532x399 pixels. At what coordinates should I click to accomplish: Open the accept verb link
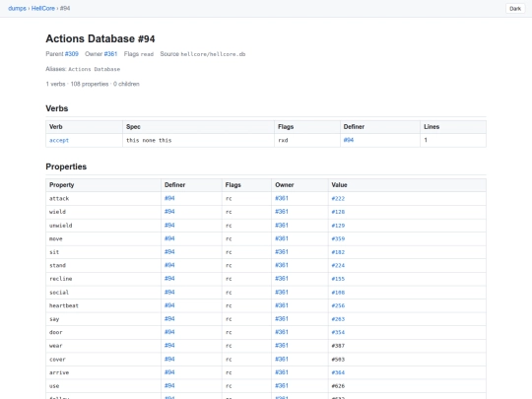59,140
